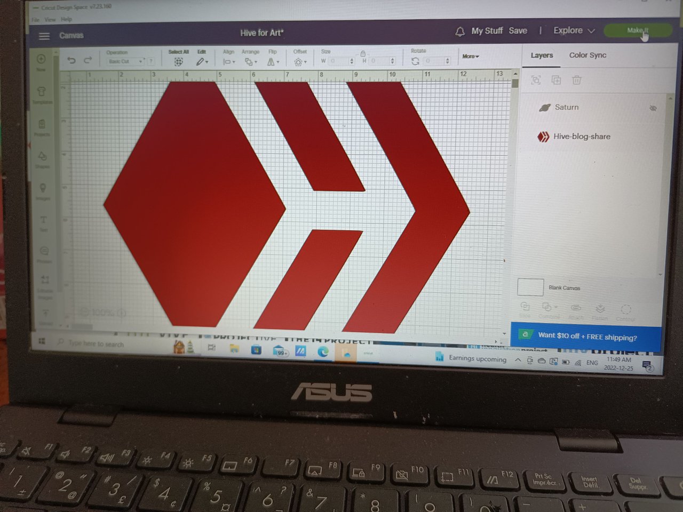
Task: Open the Help menu
Action: tap(66, 19)
